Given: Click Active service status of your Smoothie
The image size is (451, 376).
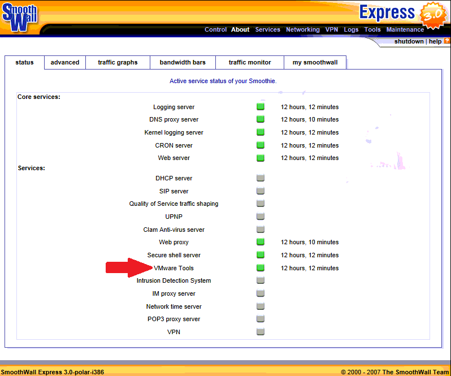Looking at the screenshot, I should click(x=223, y=81).
